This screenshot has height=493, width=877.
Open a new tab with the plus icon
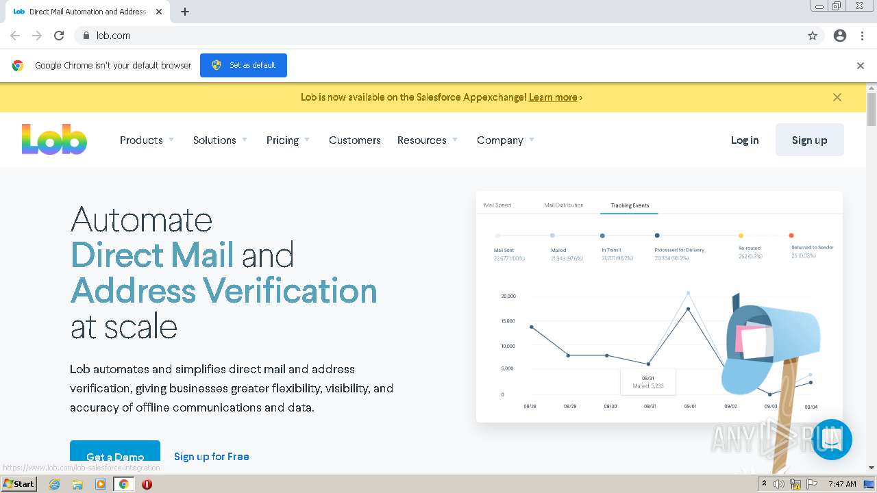click(185, 12)
